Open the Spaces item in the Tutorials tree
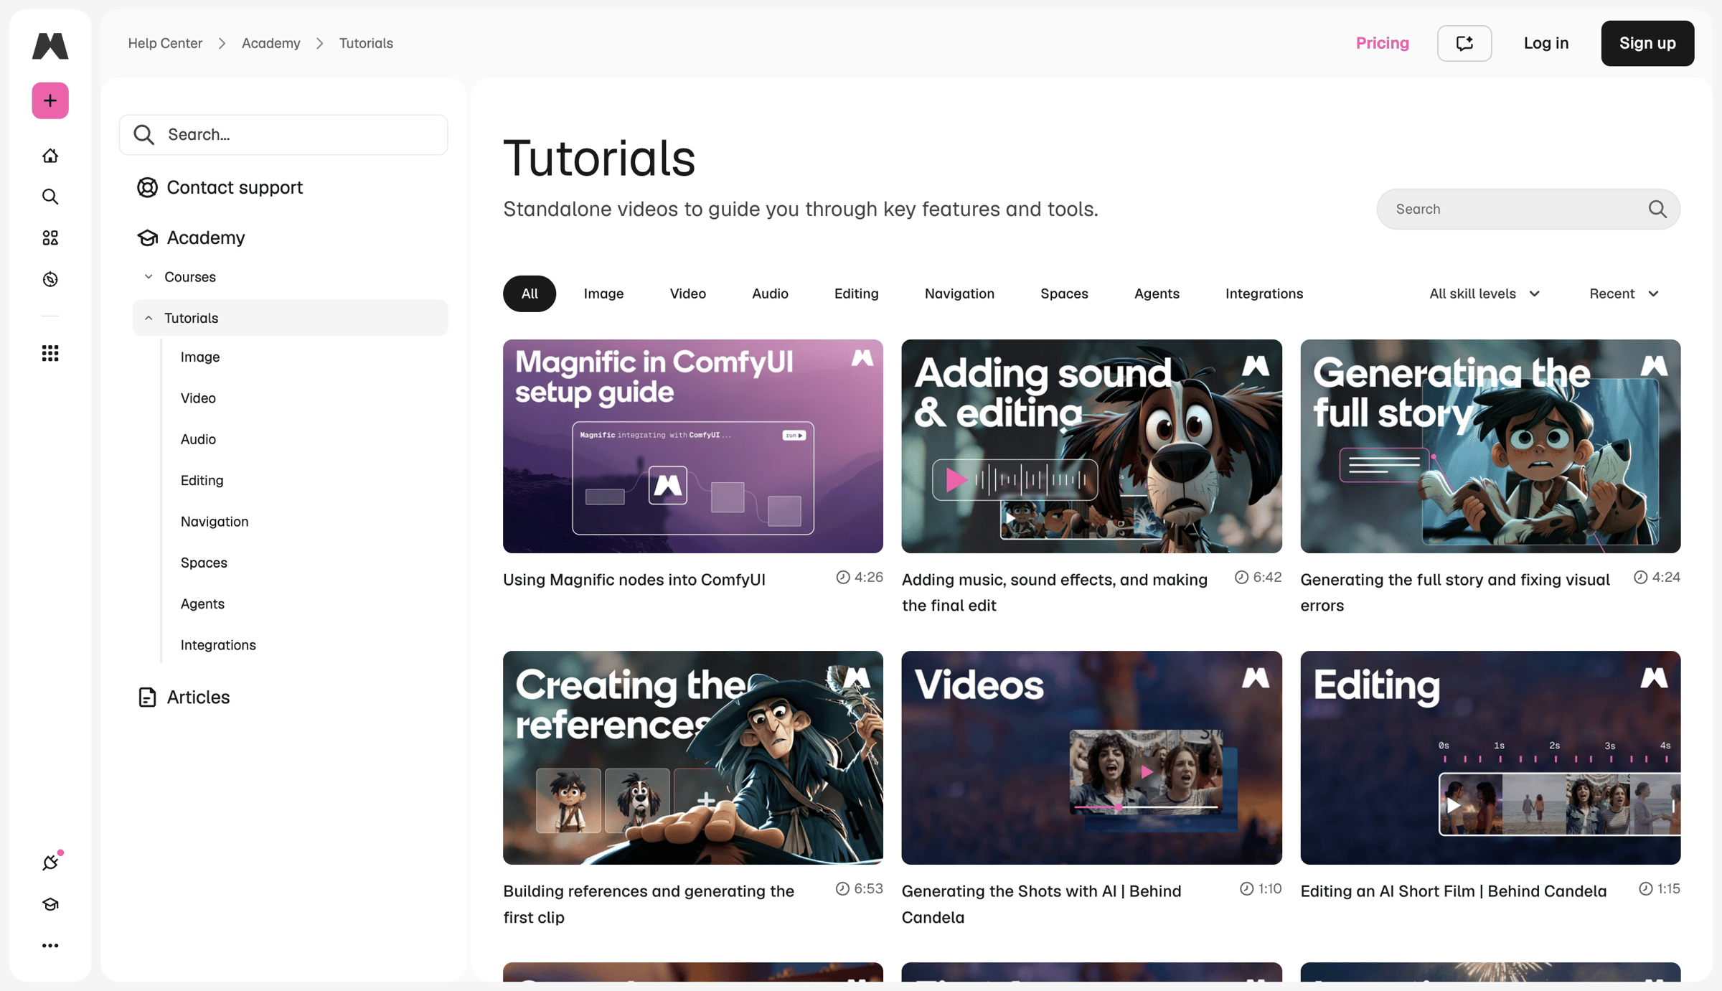Screen dimensions: 1722x991 tap(204, 563)
